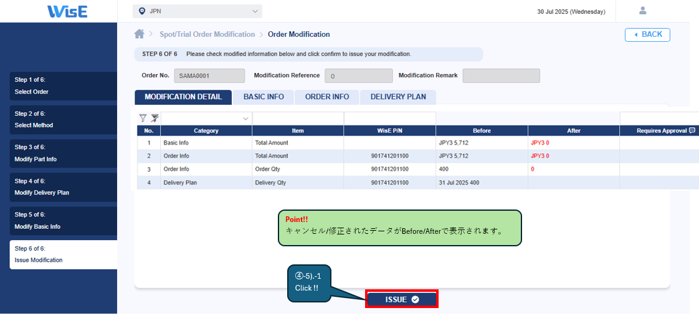Click the Requires Approval comment icon

(x=692, y=131)
